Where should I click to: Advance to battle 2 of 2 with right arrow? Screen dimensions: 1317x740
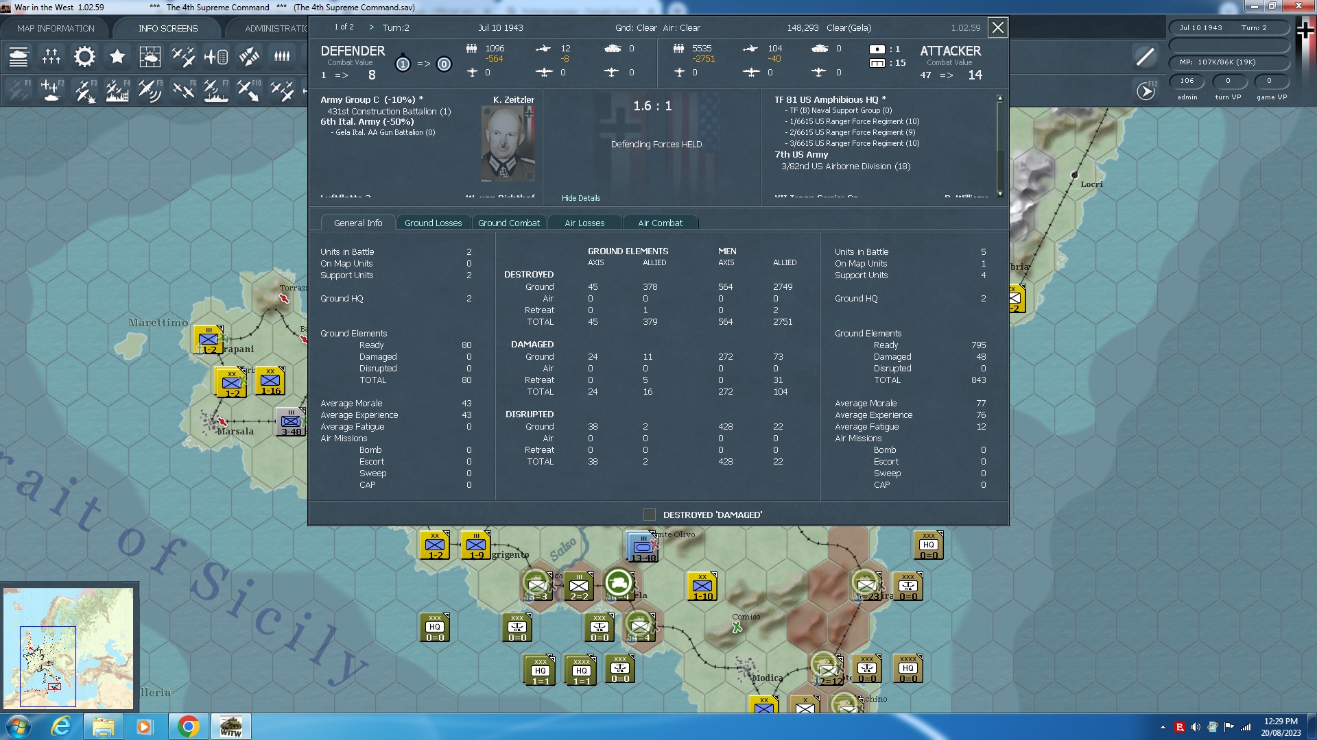tap(371, 27)
